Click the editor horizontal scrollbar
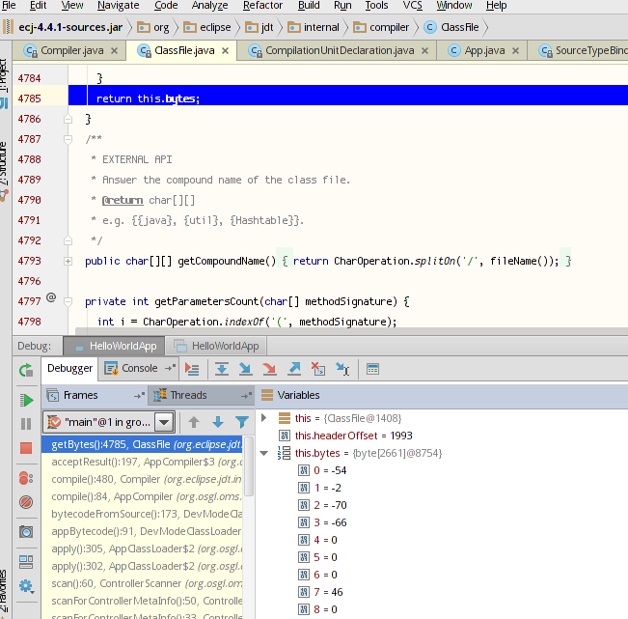This screenshot has height=619, width=628. click(352, 331)
